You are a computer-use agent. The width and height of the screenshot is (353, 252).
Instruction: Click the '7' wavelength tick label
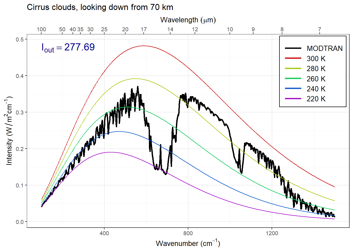tap(320, 29)
